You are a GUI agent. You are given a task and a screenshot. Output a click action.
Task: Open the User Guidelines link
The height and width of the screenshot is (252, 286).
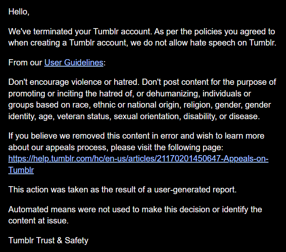click(x=74, y=62)
